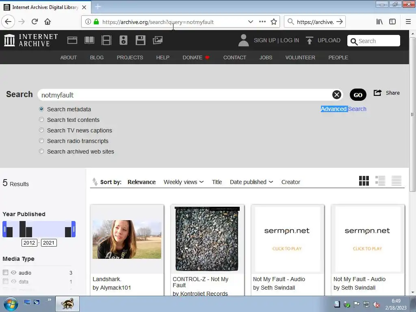This screenshot has width=416, height=312.
Task: Select Search TV news captions
Action: [x=41, y=130]
